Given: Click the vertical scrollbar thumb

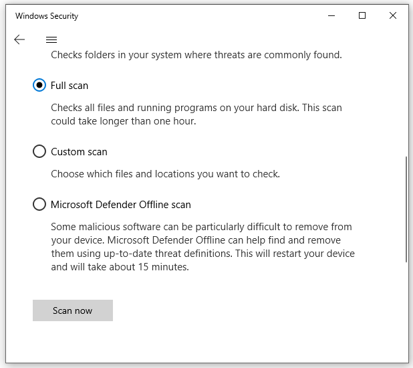Looking at the screenshot, I should tap(406, 209).
